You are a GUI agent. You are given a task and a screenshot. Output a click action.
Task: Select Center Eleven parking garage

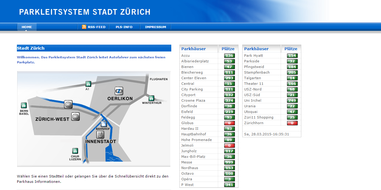tap(194, 78)
